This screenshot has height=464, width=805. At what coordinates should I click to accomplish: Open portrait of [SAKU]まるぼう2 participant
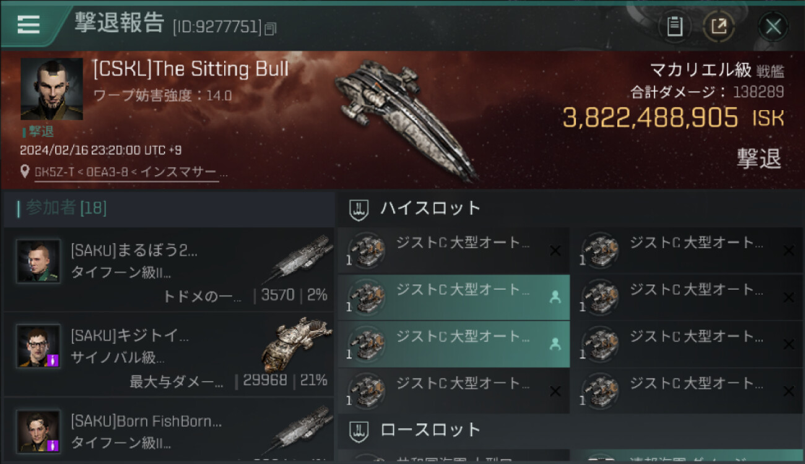pos(38,261)
